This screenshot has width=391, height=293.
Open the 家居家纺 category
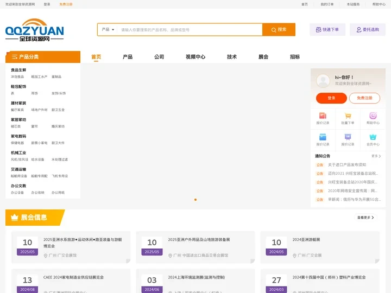18,120
